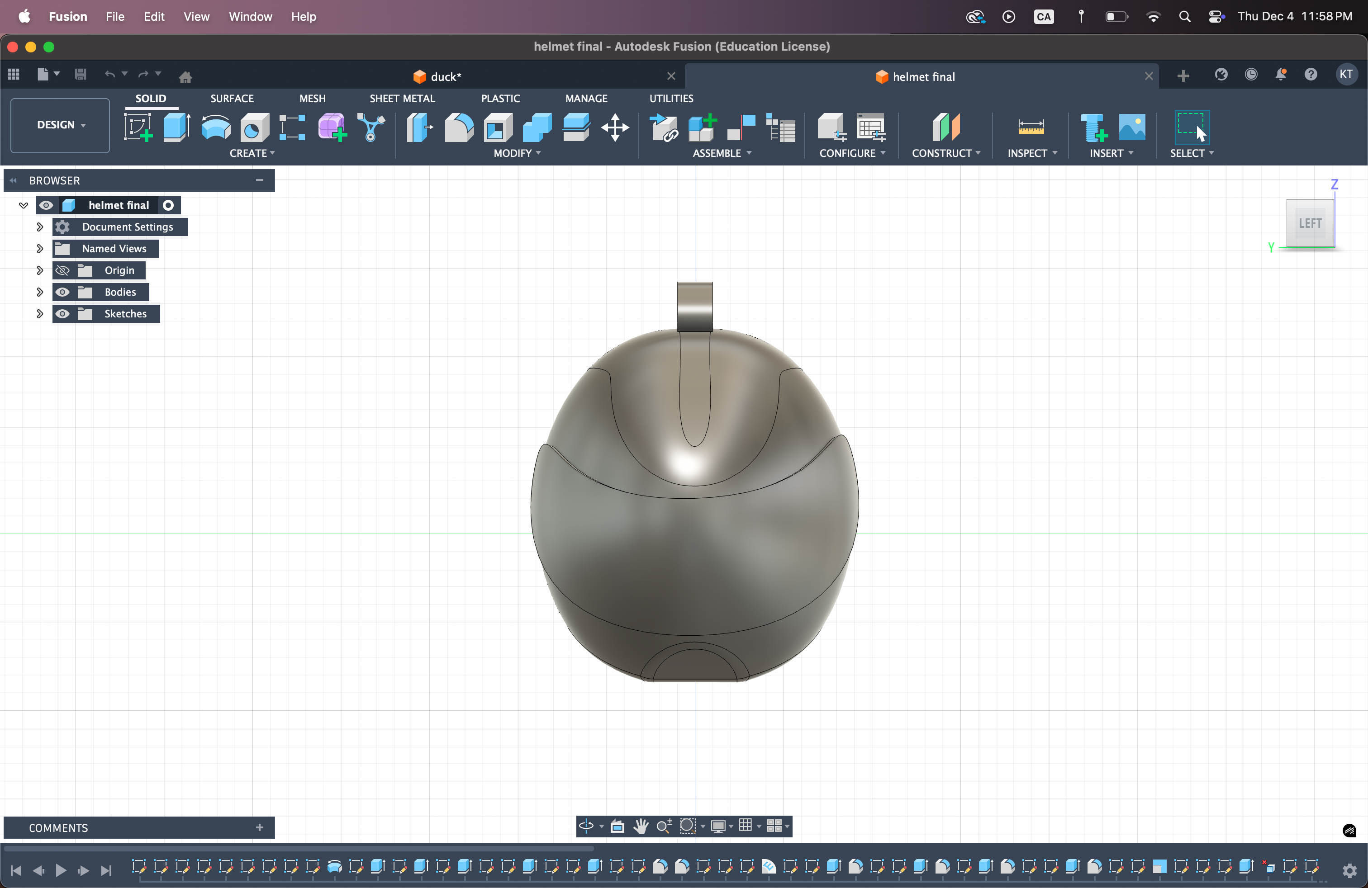Open the Measure tool
This screenshot has width=1368, height=888.
coord(1031,127)
